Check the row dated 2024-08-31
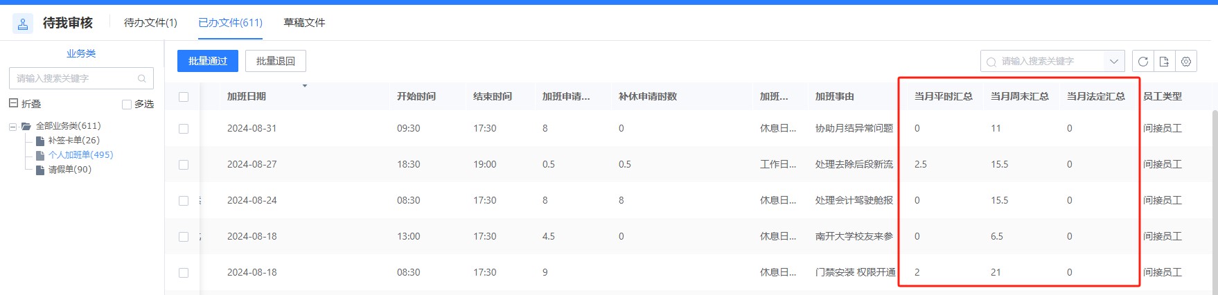The height and width of the screenshot is (295, 1218). pos(184,129)
